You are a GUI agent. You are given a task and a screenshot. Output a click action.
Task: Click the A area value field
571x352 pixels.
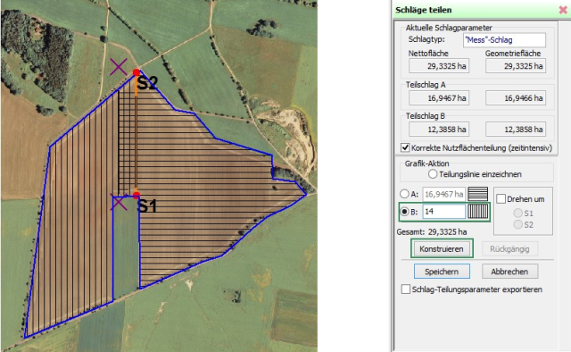[444, 194]
